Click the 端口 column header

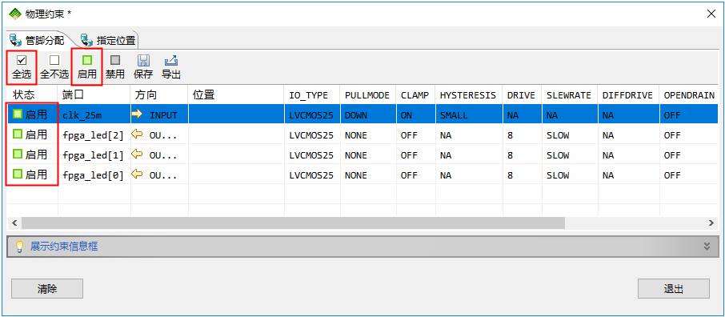point(94,95)
